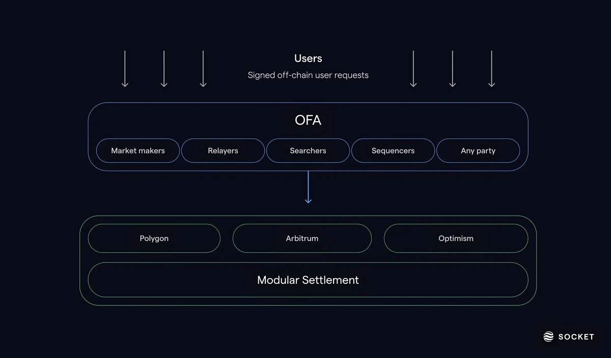Click the Socket logo icon

pos(548,337)
